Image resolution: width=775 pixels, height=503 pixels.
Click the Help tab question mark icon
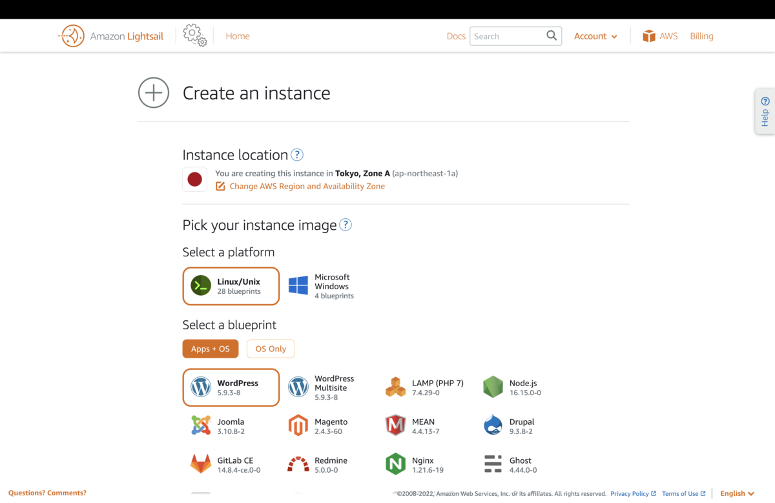(765, 101)
